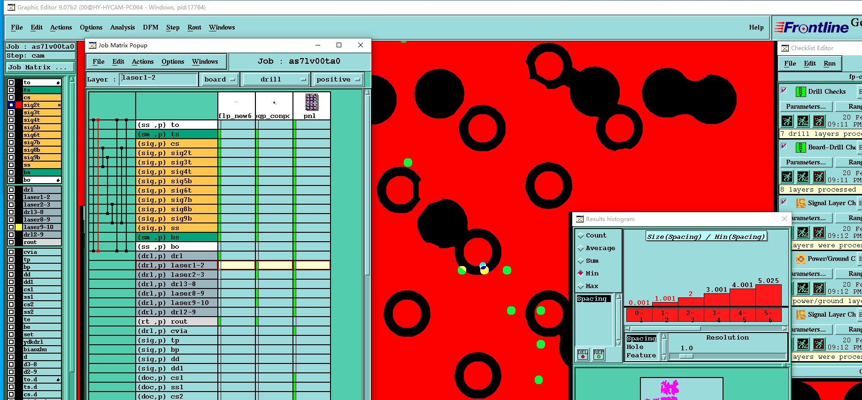The height and width of the screenshot is (400, 862).
Task: Click the second run icon under Power/Ground Checks
Action: tap(803, 288)
